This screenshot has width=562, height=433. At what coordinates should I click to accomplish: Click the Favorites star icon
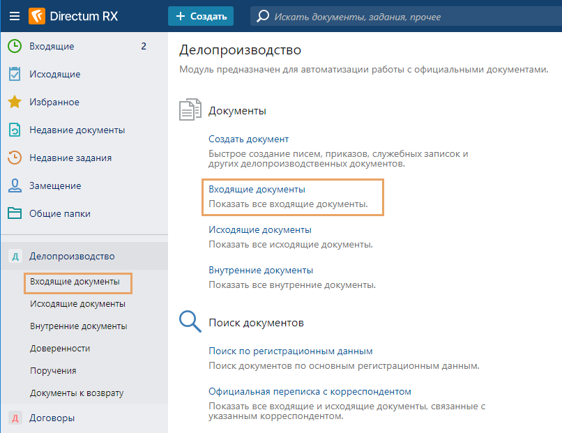click(x=15, y=102)
